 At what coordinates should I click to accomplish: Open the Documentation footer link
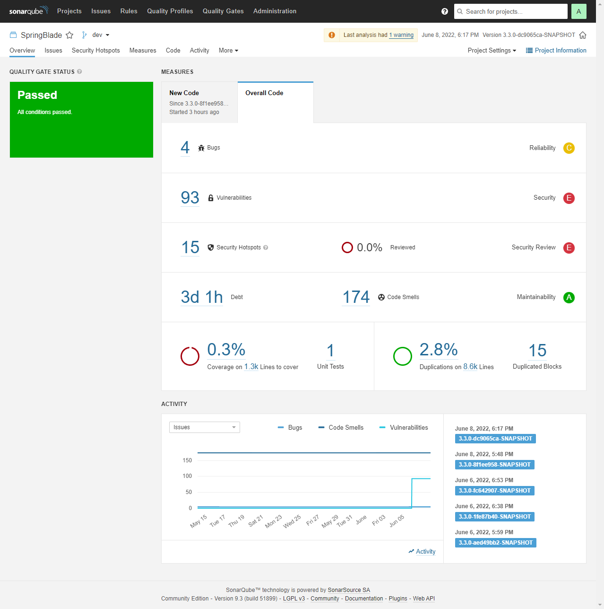364,599
